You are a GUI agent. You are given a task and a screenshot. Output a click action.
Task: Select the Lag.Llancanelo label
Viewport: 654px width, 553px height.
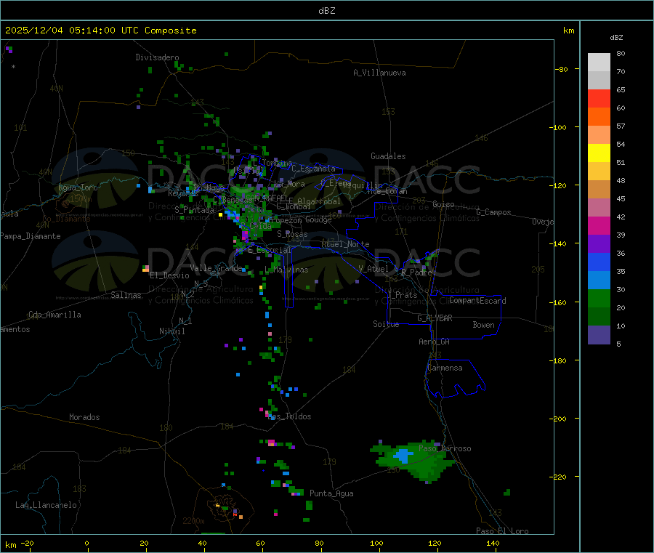[46, 505]
